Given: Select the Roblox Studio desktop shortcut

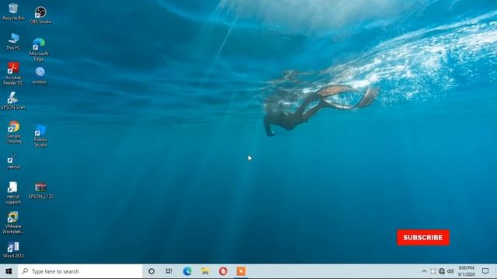Looking at the screenshot, I should tap(40, 136).
